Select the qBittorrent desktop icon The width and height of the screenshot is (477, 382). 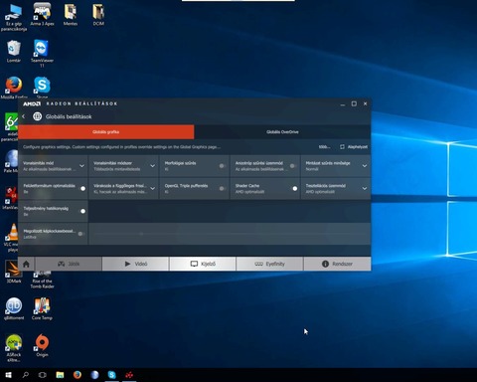click(x=14, y=308)
